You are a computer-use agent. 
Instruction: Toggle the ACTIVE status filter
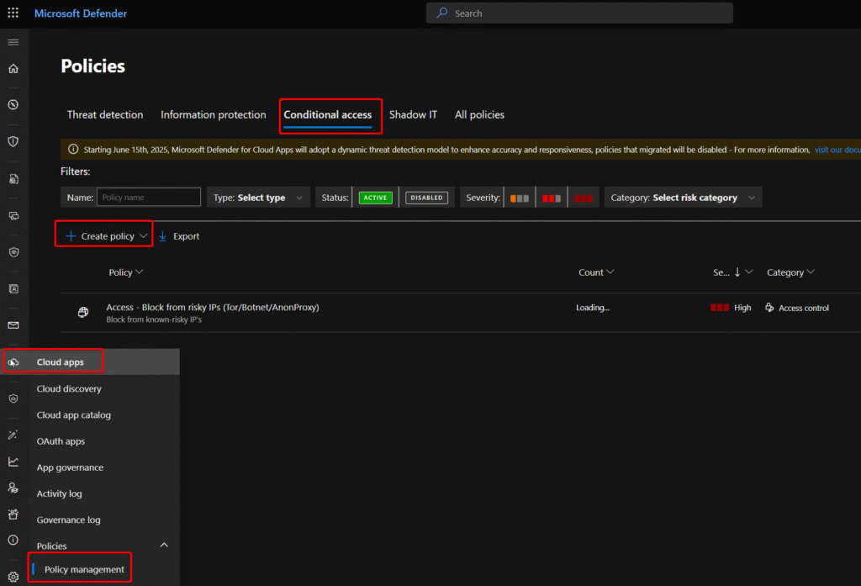coord(376,198)
